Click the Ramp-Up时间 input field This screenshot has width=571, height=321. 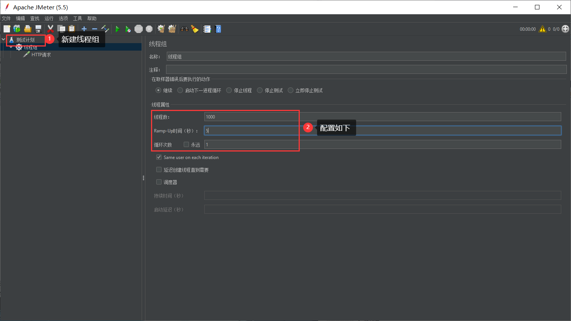[382, 130]
